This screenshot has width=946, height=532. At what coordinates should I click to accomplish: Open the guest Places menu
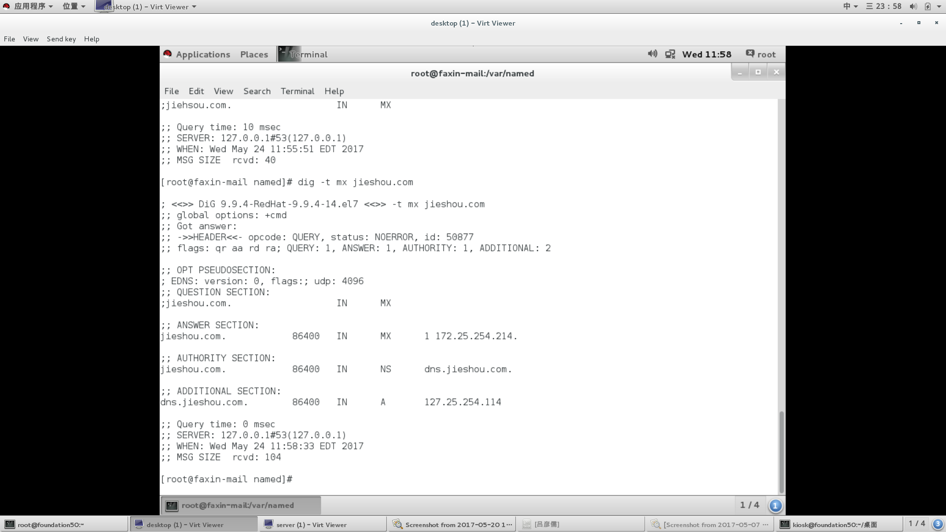(254, 54)
